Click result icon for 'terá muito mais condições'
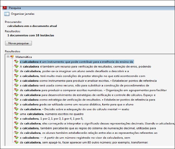 pyautogui.click(x=16, y=76)
